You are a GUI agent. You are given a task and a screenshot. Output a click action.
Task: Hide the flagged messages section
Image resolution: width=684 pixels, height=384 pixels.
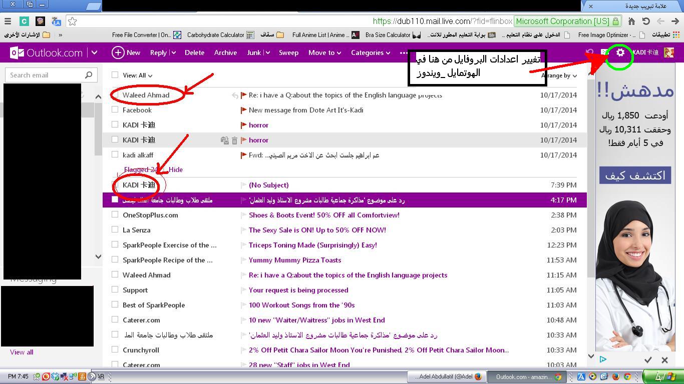[176, 169]
